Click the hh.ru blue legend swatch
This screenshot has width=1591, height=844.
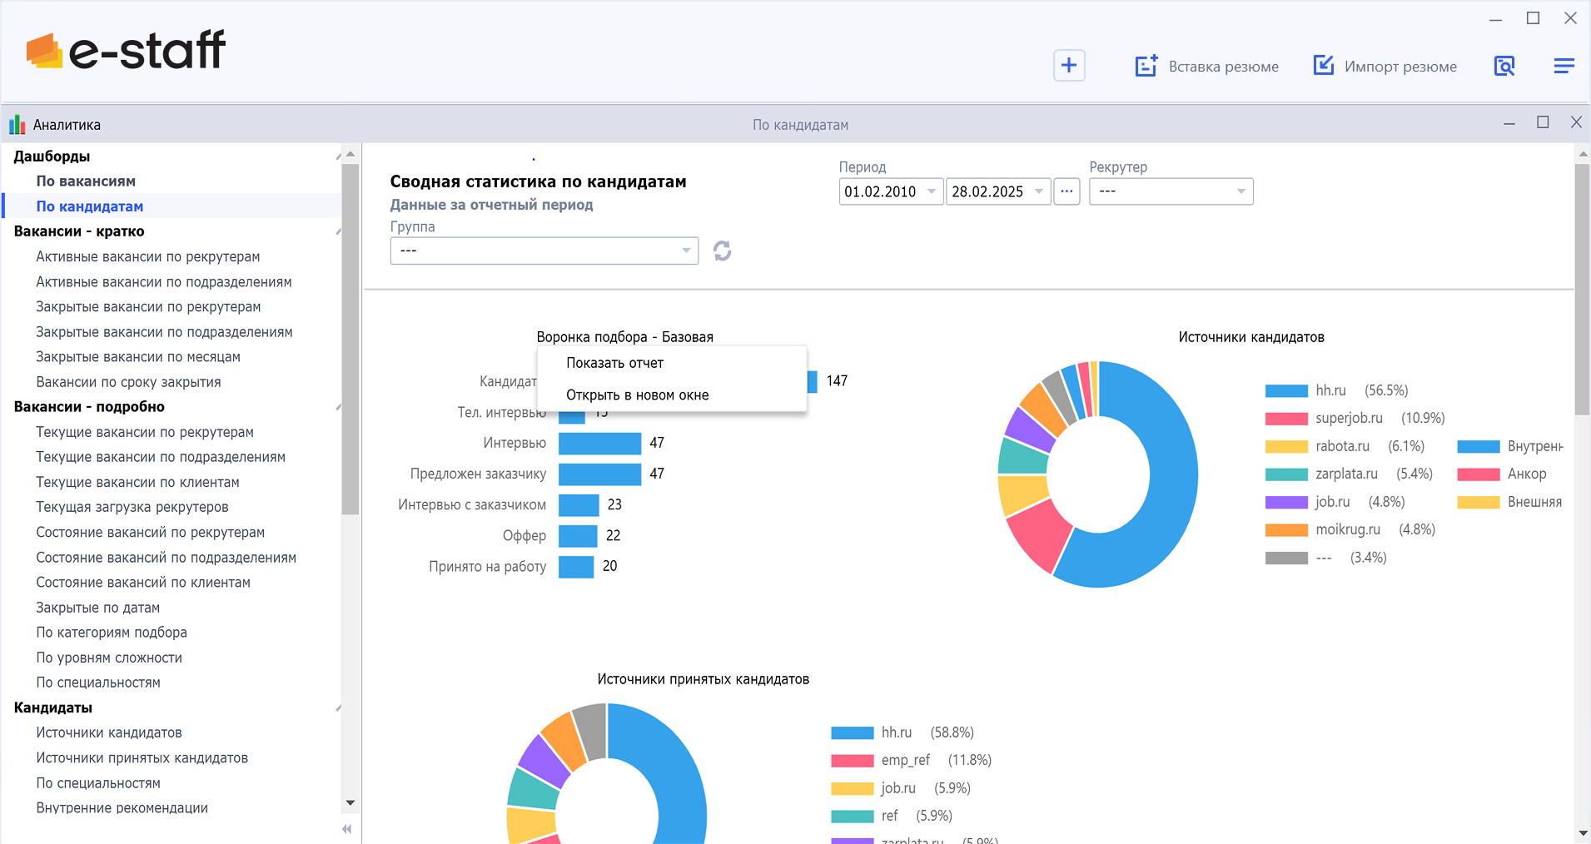pos(1286,391)
